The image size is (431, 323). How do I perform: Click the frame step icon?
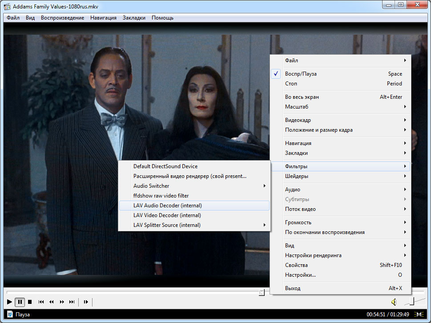[x=86, y=302]
